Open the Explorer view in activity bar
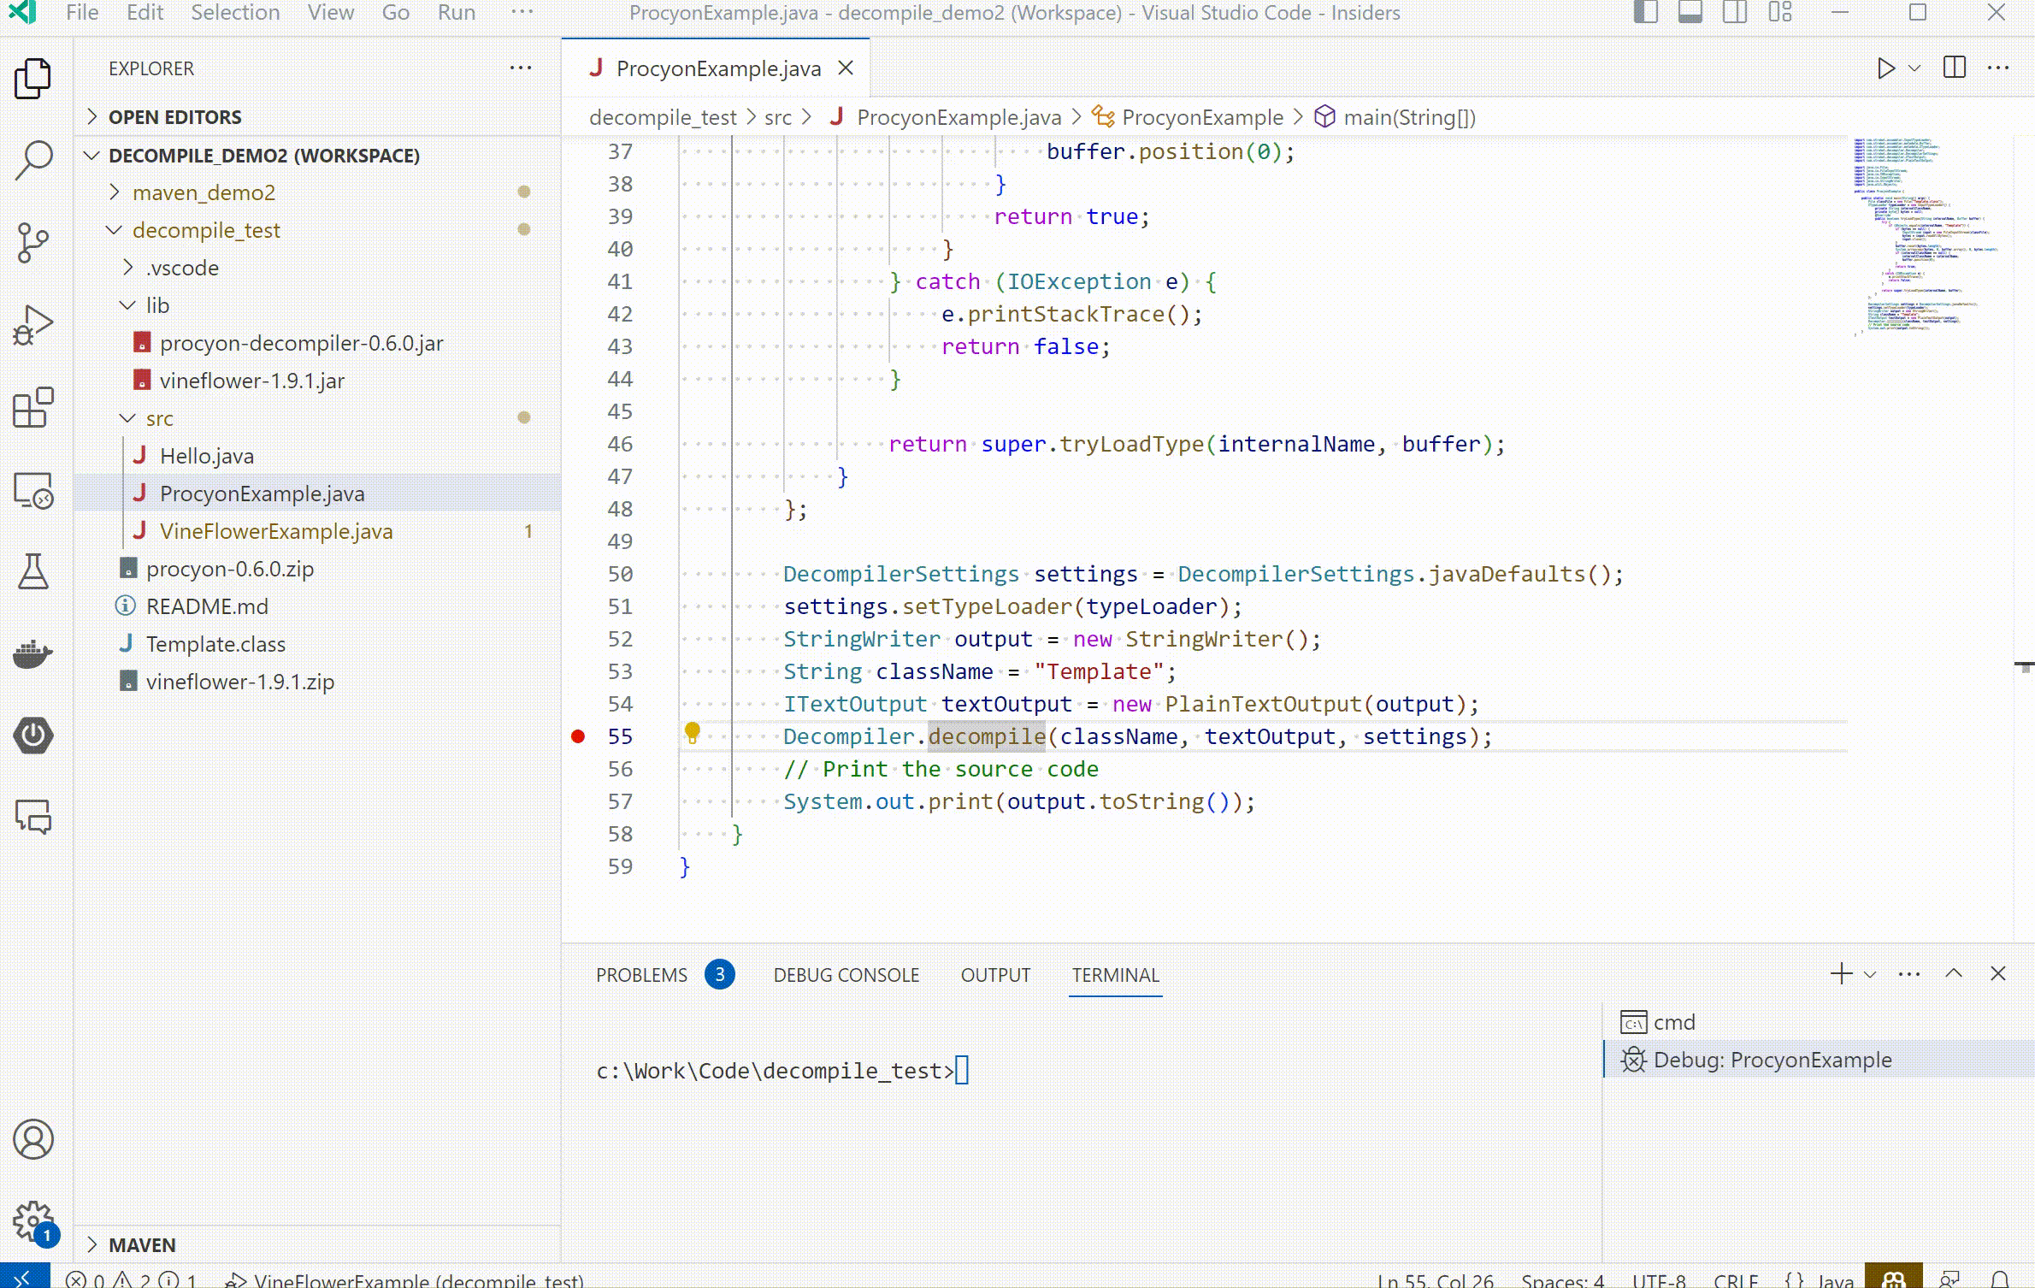 click(x=33, y=79)
